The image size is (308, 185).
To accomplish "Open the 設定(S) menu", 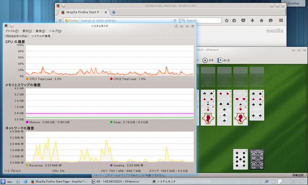I will [41, 31].
